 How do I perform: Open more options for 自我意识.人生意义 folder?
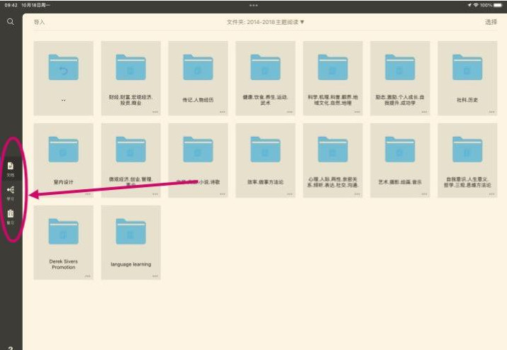pos(491,194)
